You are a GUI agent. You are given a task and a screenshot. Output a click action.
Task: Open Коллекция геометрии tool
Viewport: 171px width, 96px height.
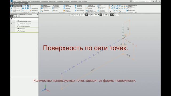pos(102,11)
